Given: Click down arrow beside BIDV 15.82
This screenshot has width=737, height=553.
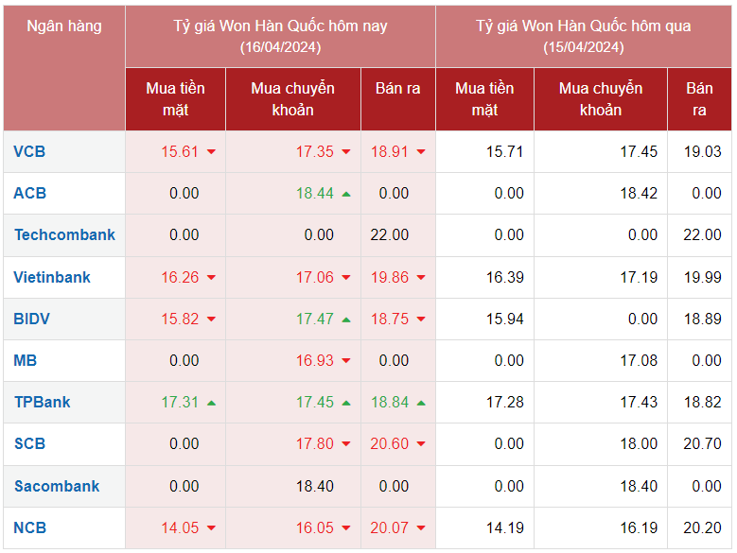Looking at the screenshot, I should pos(212,320).
